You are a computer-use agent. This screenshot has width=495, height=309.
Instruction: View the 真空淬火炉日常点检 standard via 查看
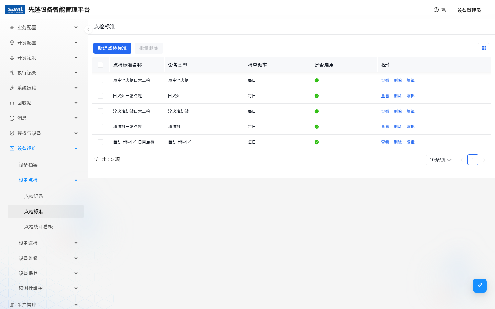(385, 80)
